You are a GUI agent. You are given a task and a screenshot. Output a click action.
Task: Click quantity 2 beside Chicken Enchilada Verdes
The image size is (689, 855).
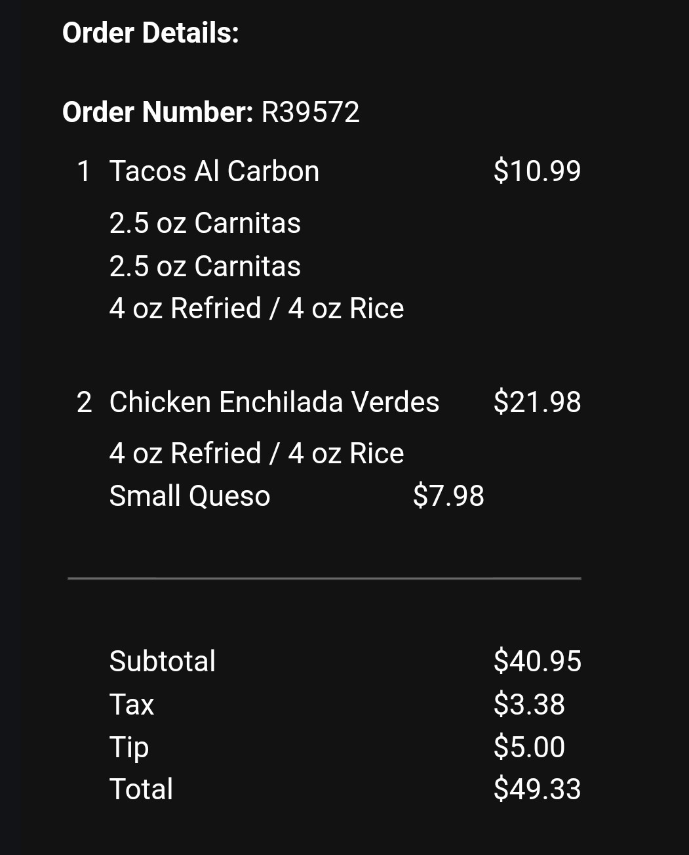click(x=84, y=402)
